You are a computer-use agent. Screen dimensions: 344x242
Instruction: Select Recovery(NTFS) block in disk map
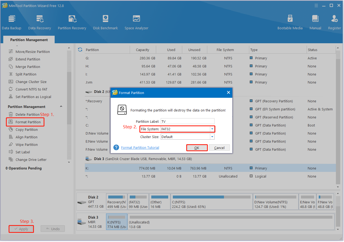pos(117,202)
